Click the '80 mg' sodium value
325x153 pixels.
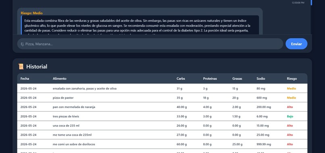tap(261, 89)
